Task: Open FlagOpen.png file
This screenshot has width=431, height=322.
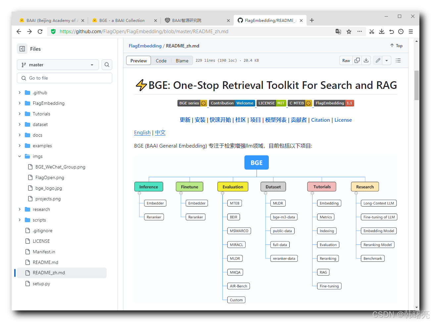Action: (50, 177)
